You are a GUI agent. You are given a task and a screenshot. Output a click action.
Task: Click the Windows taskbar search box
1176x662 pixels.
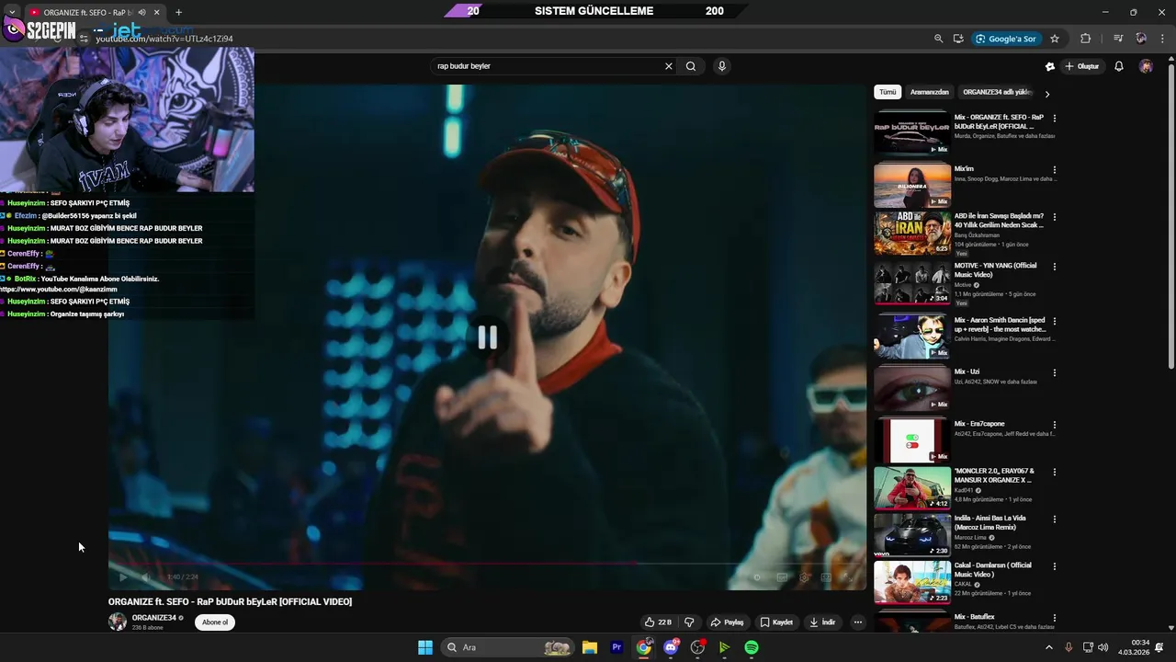(x=507, y=647)
